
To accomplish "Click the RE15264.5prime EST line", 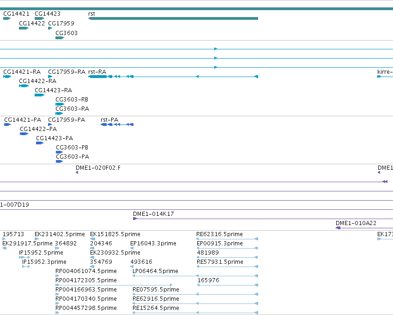I will pyautogui.click(x=195, y=313).
